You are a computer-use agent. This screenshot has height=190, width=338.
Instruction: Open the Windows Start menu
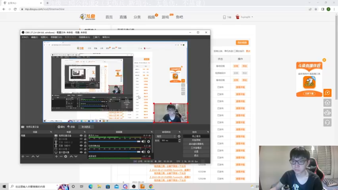[4, 186]
